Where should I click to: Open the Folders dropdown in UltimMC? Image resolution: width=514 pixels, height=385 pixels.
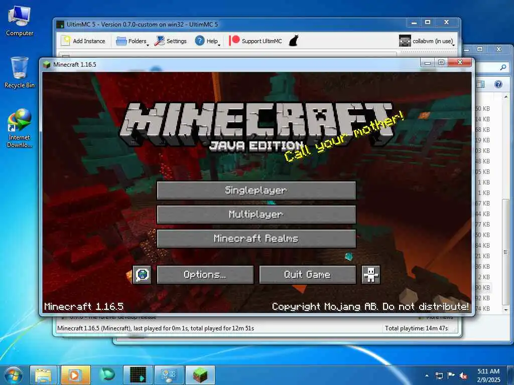click(133, 41)
